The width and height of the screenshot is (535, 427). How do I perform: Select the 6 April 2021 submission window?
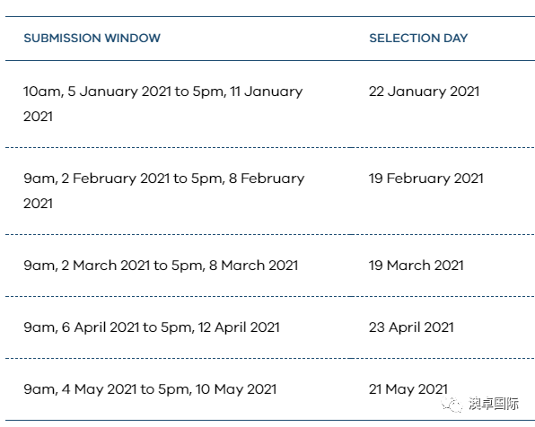point(152,327)
